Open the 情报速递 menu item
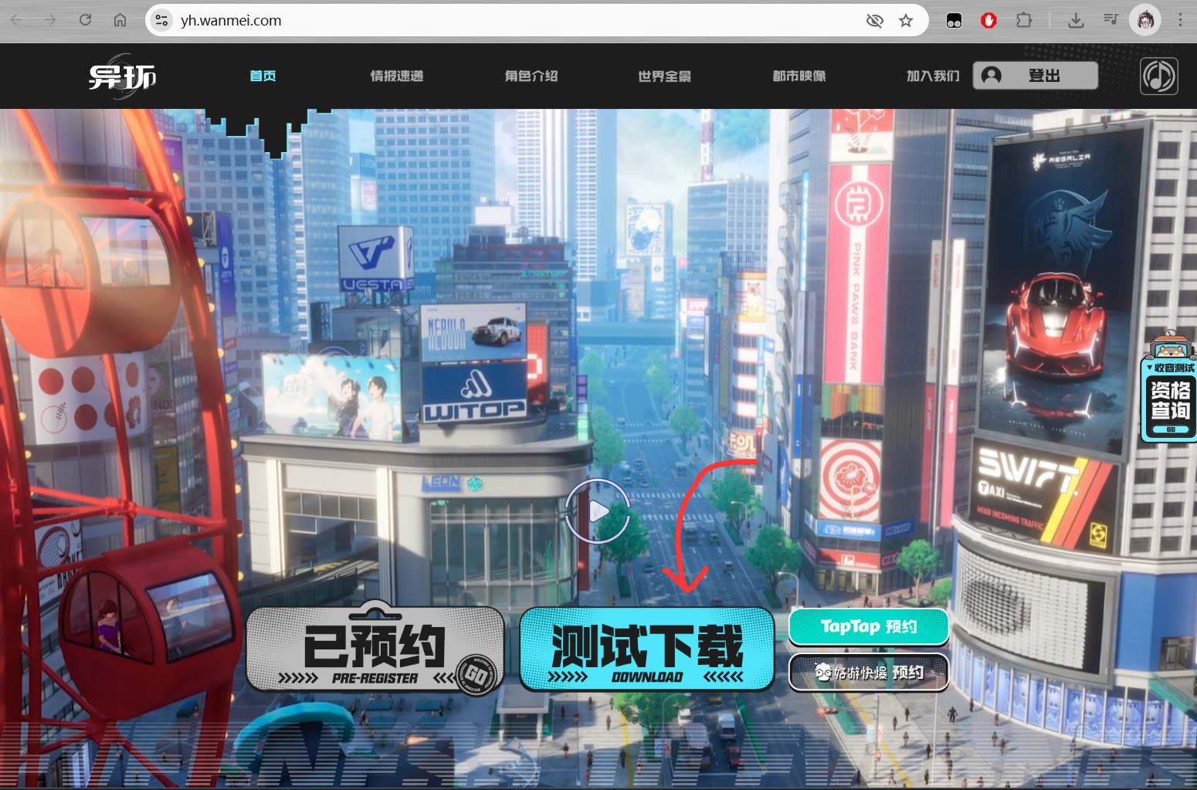This screenshot has width=1197, height=790. (x=396, y=76)
